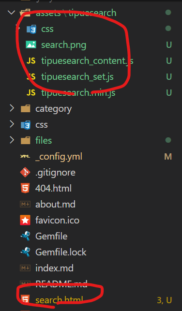Open the css folder under tipuesearch

(x=47, y=29)
